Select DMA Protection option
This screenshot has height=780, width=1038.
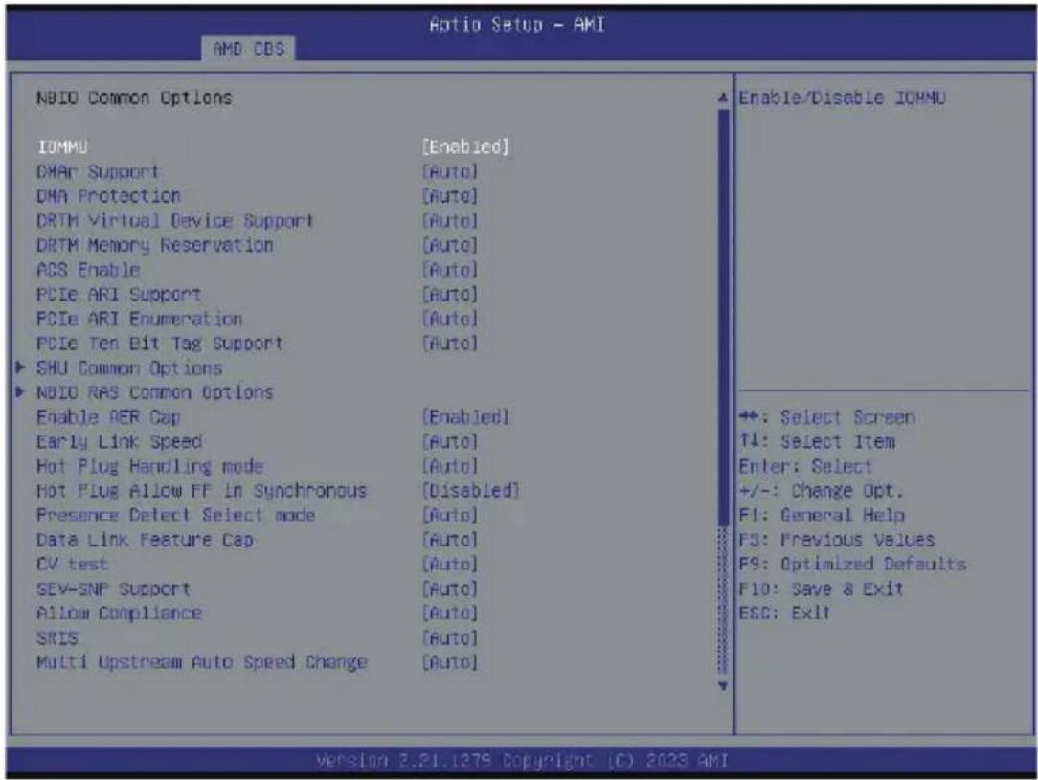(108, 196)
